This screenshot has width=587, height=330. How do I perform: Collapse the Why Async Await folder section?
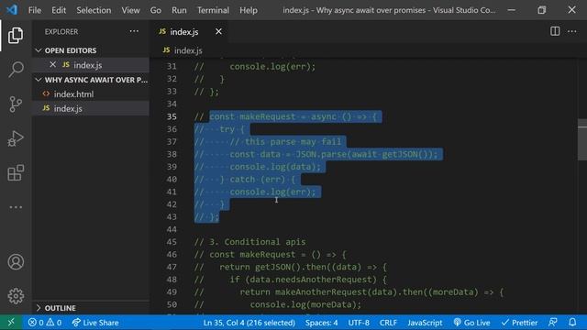[92, 80]
